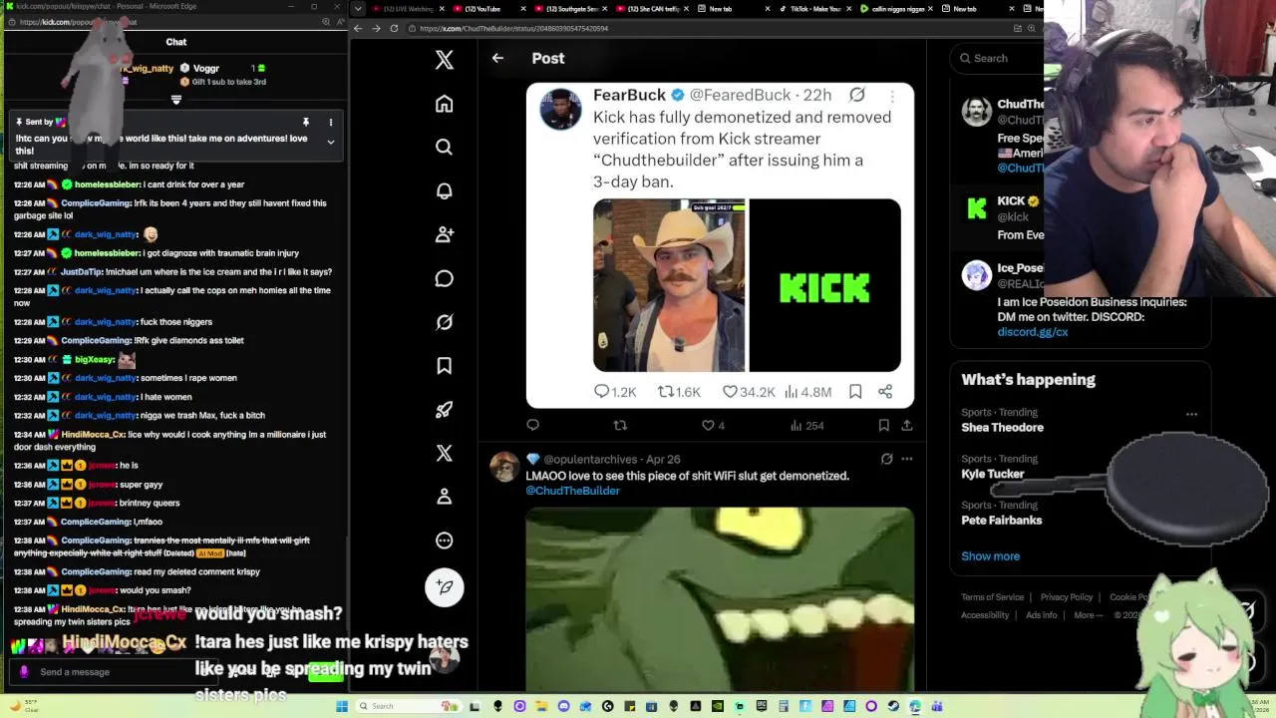Like the main post with 4 likes

(708, 425)
